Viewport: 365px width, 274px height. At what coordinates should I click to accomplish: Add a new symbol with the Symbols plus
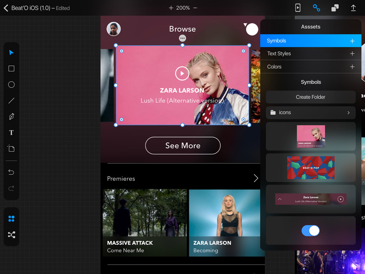[352, 41]
